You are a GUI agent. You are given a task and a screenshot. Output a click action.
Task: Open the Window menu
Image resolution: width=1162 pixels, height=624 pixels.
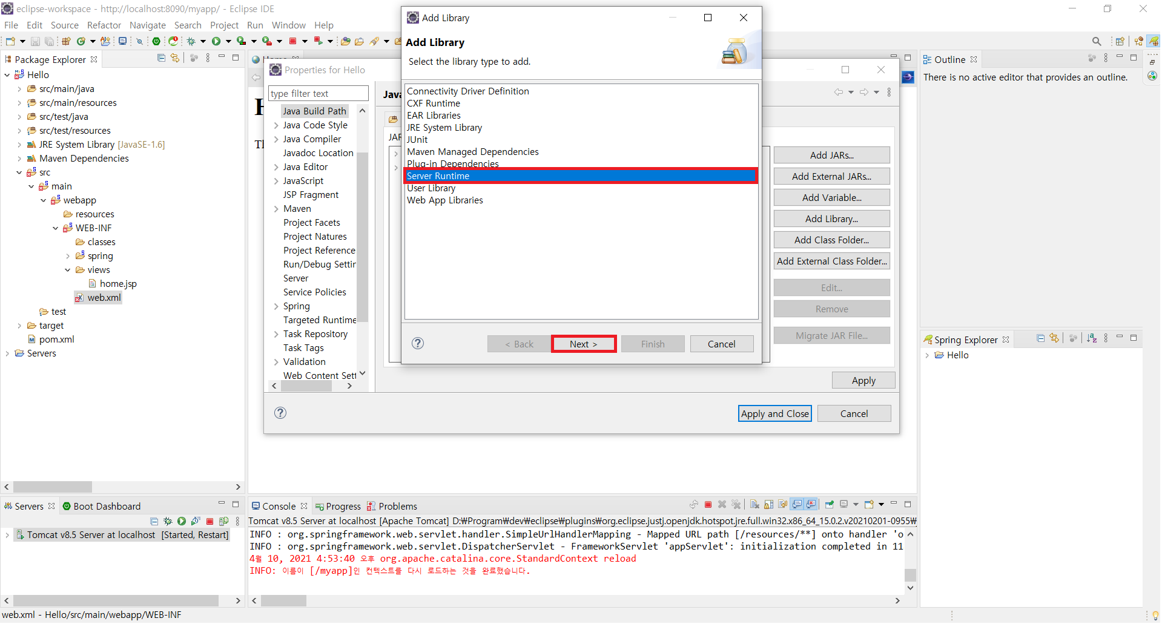(289, 25)
